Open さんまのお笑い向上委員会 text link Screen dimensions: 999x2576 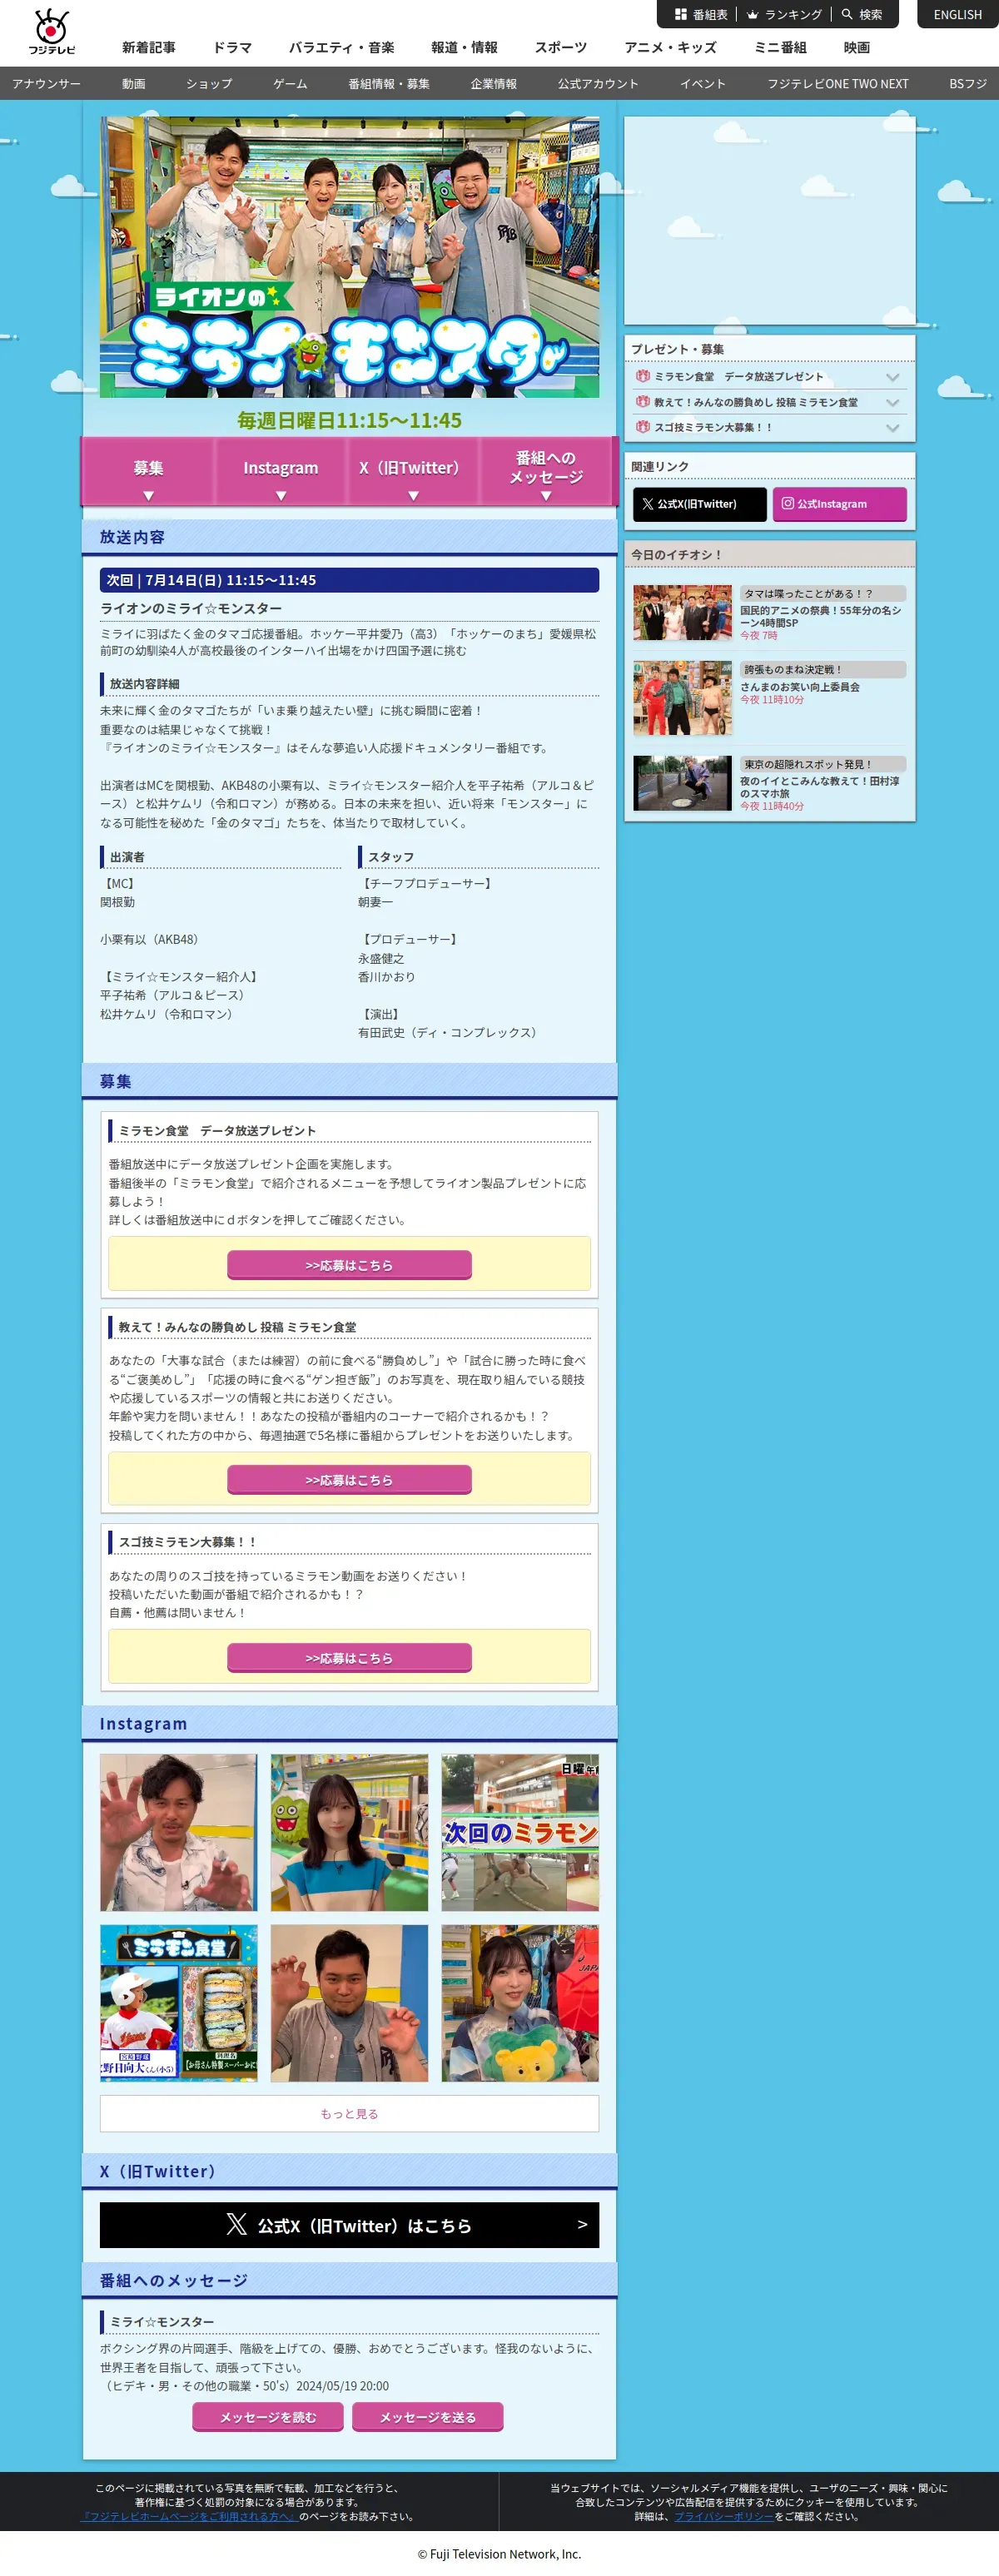click(x=799, y=687)
